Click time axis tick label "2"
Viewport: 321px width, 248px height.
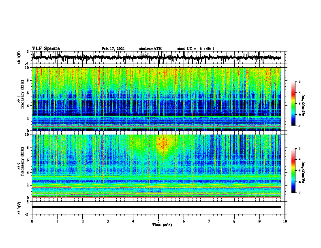[83, 221]
